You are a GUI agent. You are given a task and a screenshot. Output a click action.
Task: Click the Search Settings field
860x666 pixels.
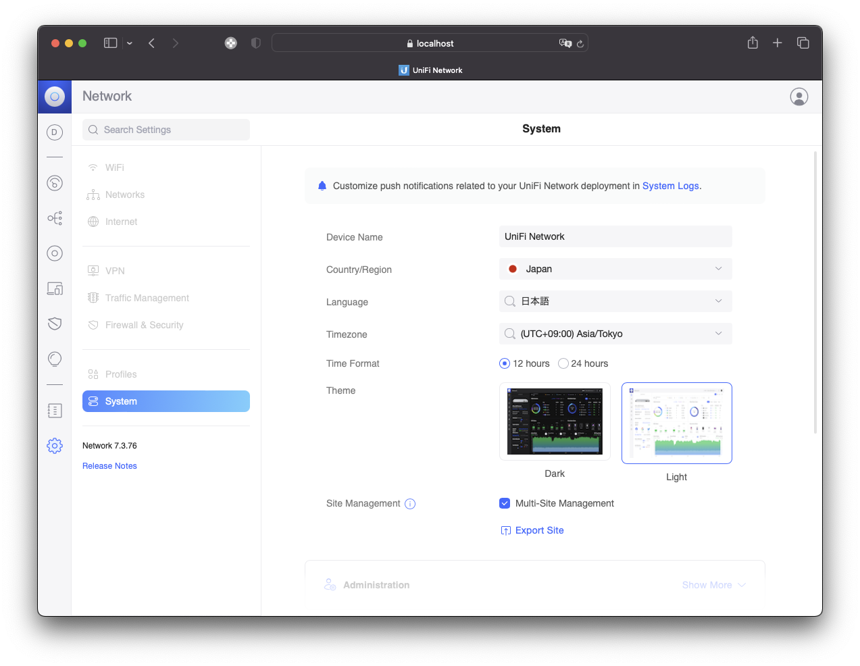pyautogui.click(x=166, y=130)
